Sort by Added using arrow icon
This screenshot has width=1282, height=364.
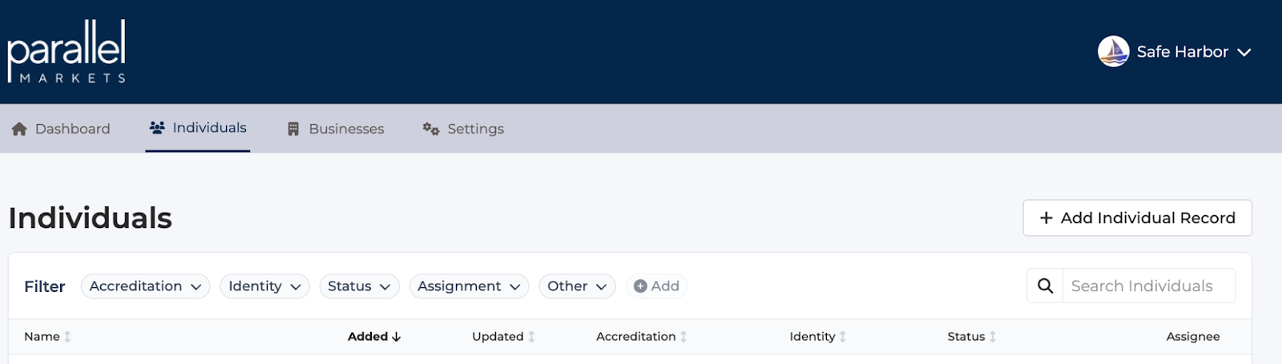point(396,337)
